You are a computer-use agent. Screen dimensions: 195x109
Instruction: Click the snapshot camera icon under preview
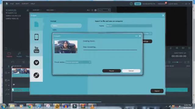[177, 48]
